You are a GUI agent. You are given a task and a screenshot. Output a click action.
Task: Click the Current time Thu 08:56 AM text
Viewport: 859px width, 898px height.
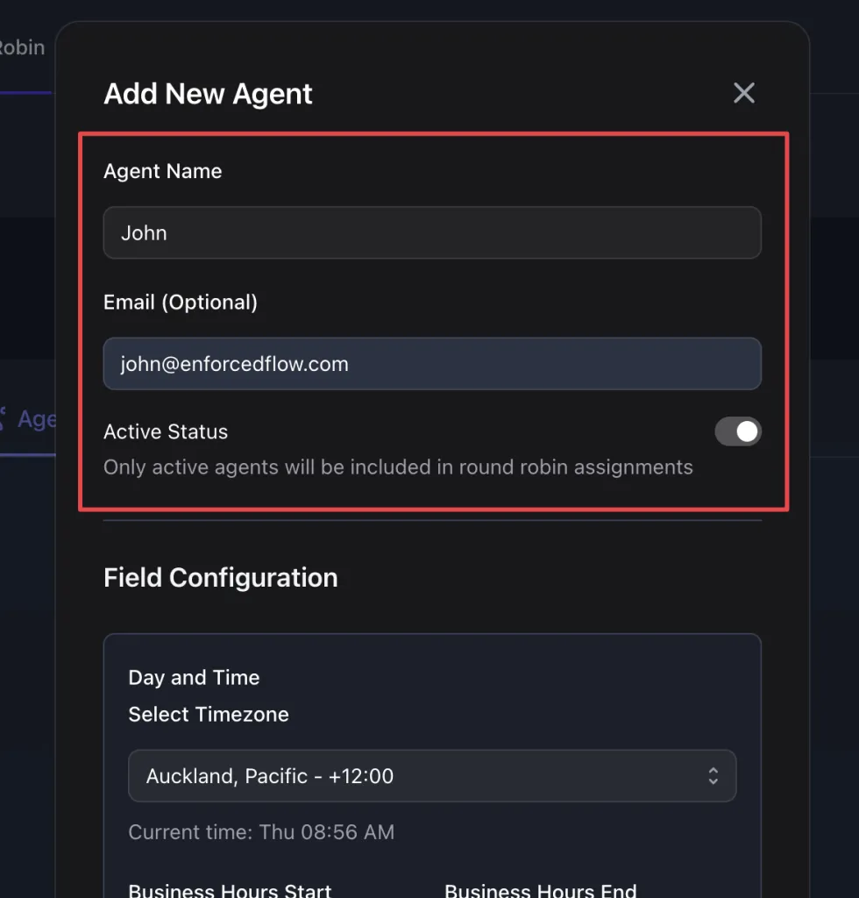[261, 832]
